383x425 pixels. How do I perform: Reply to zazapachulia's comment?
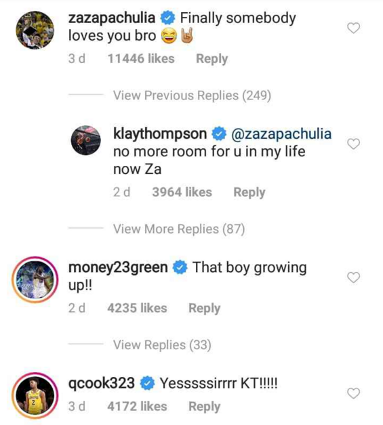click(x=211, y=59)
